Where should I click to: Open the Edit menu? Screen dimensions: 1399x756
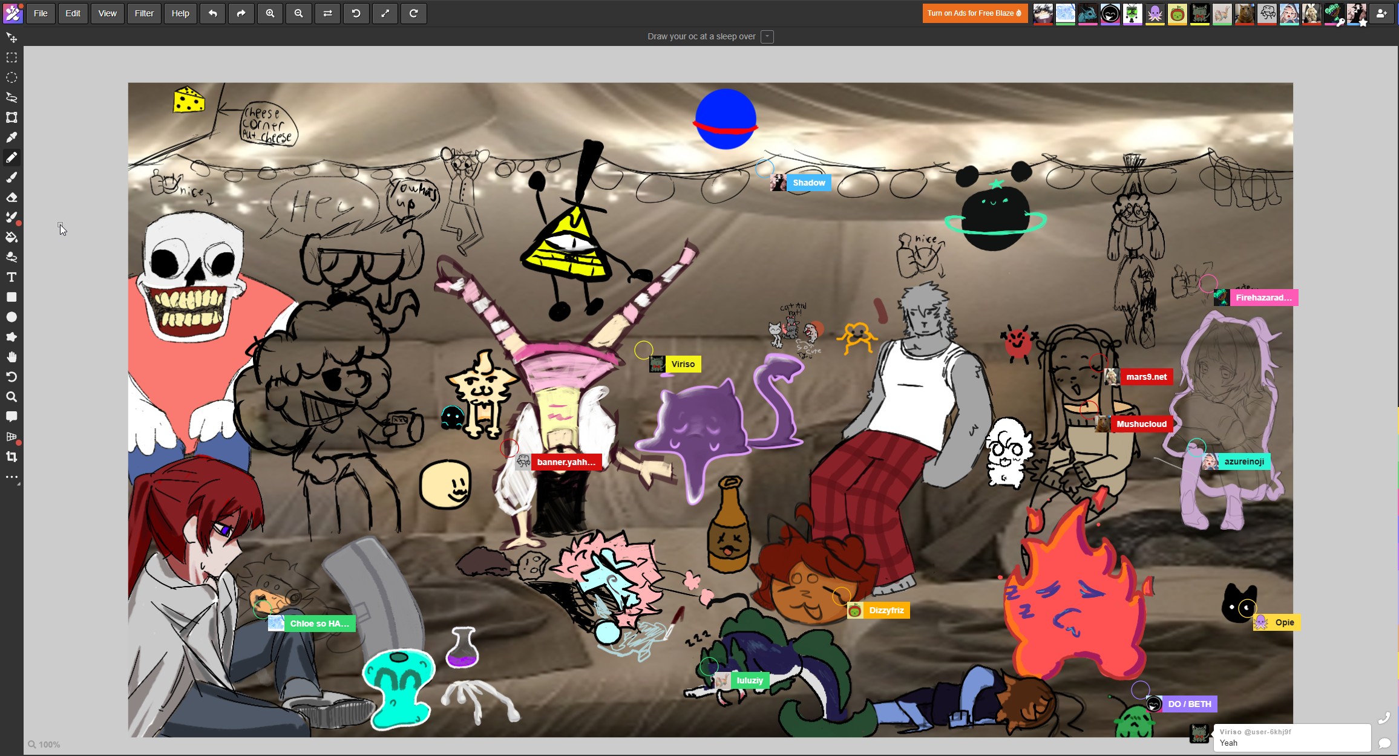[73, 13]
